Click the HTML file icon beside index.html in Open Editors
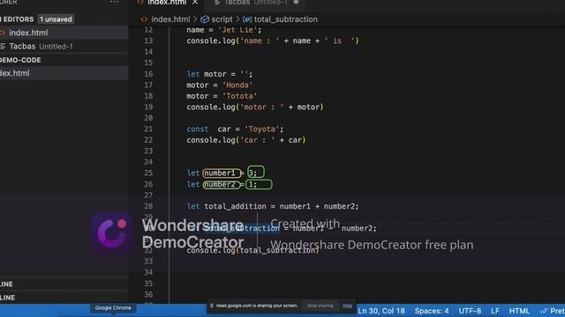The width and height of the screenshot is (565, 317). coord(3,33)
